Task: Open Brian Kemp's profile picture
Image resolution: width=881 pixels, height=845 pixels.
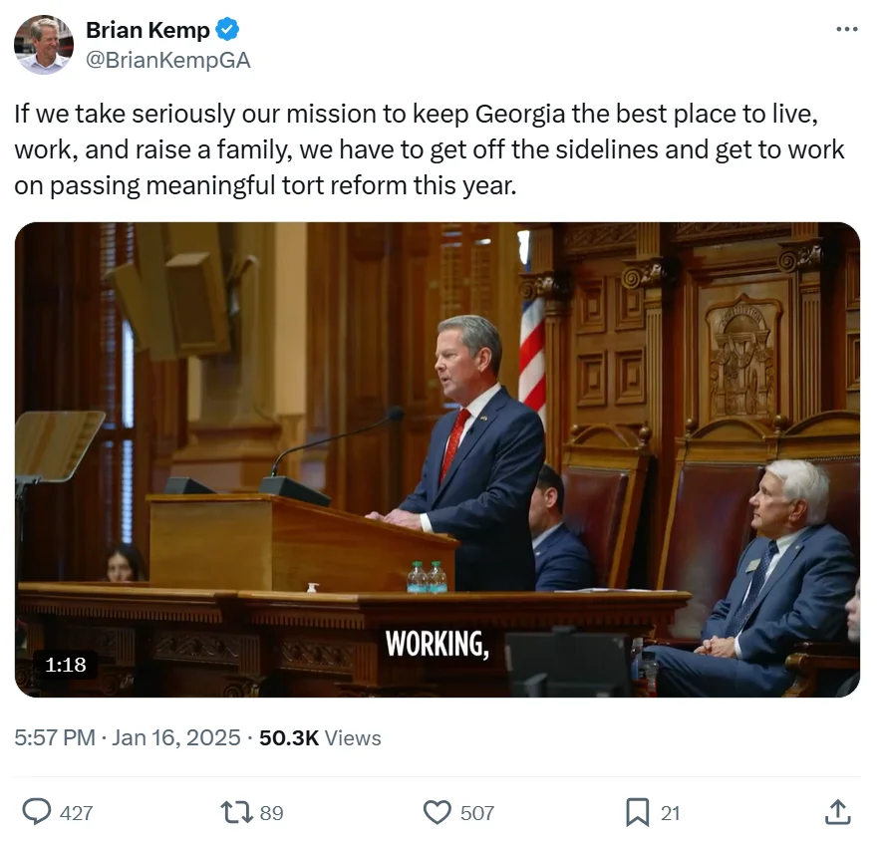Action: point(44,45)
